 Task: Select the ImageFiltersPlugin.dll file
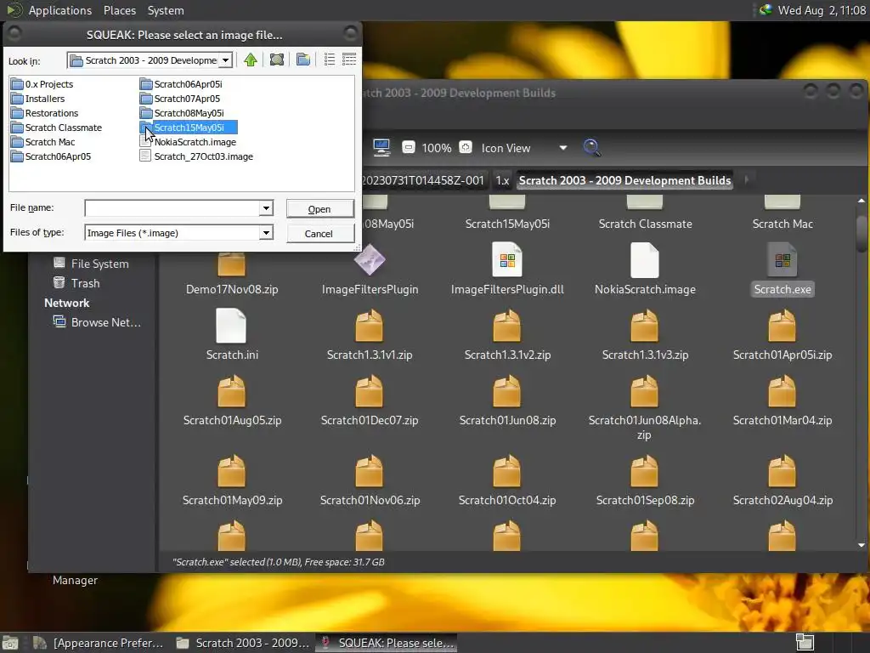(x=507, y=270)
